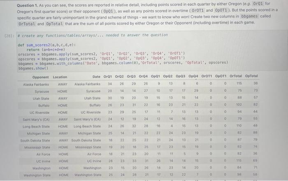288x181 pixels.
Task: Click "Saint Mary's (CA)" in the Opponent column
Action: (36, 120)
